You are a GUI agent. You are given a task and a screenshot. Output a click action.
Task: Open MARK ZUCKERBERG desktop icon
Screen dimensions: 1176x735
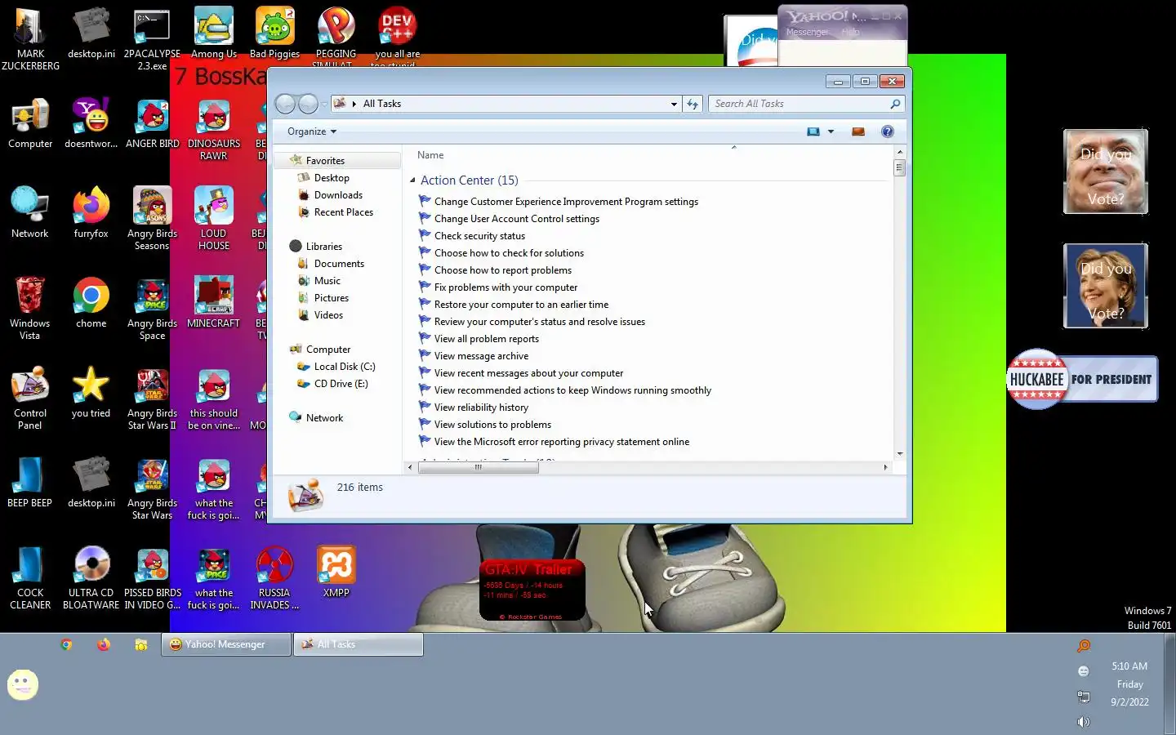pos(30,39)
